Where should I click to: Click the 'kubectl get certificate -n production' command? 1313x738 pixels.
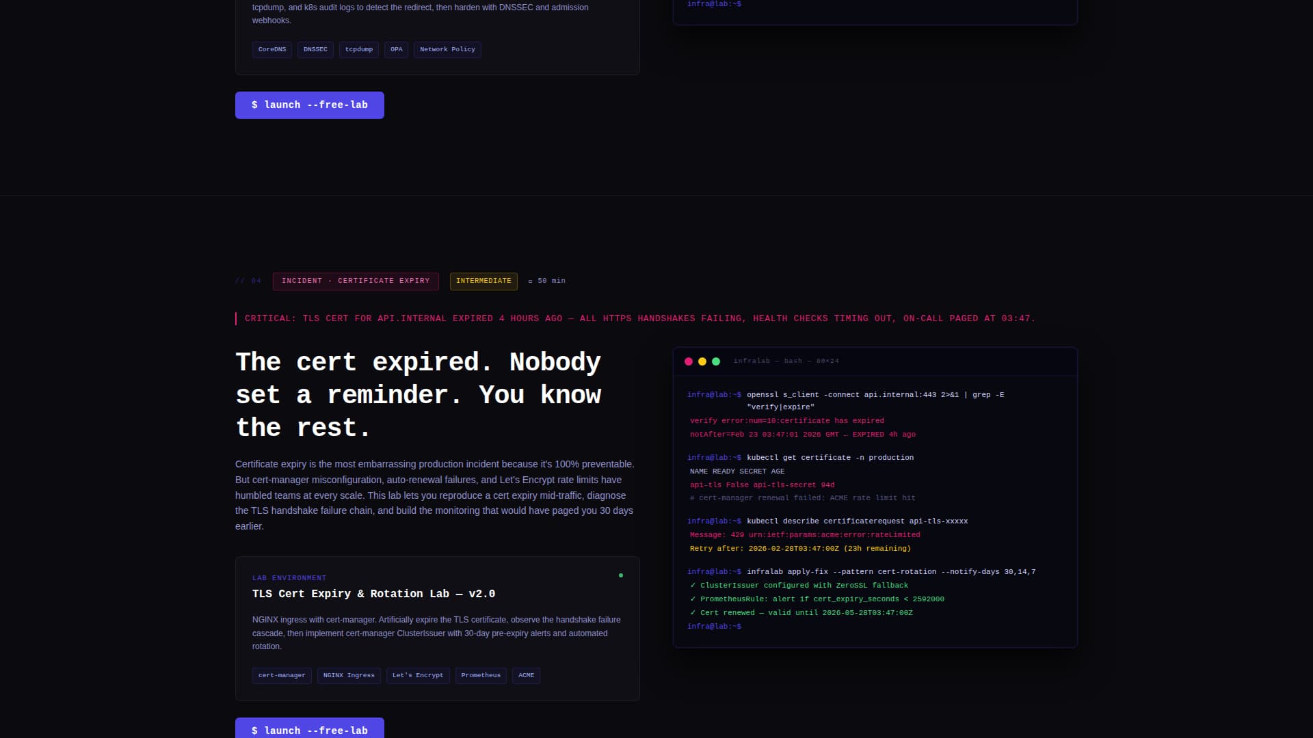[x=830, y=458]
